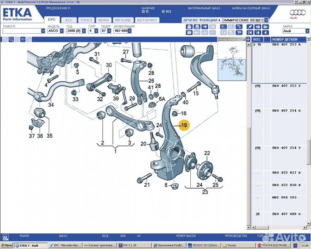311x249 pixels.
Task: Click the print icon in toolbar
Action: 189,27
